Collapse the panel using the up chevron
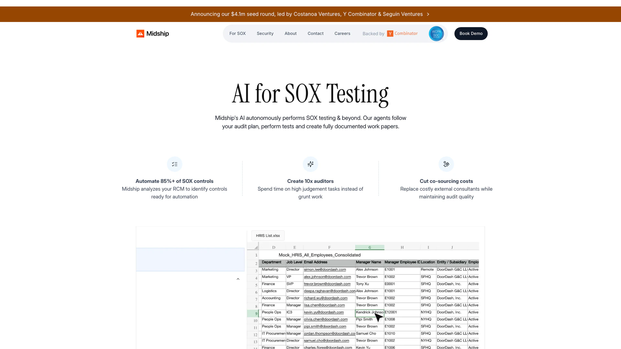The height and width of the screenshot is (349, 621). coord(238,279)
